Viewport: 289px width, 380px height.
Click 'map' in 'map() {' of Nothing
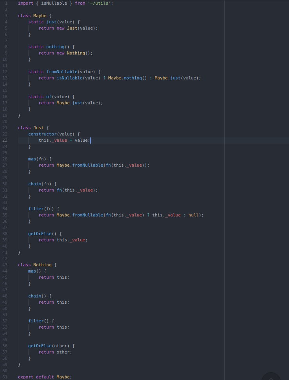pyautogui.click(x=32, y=271)
